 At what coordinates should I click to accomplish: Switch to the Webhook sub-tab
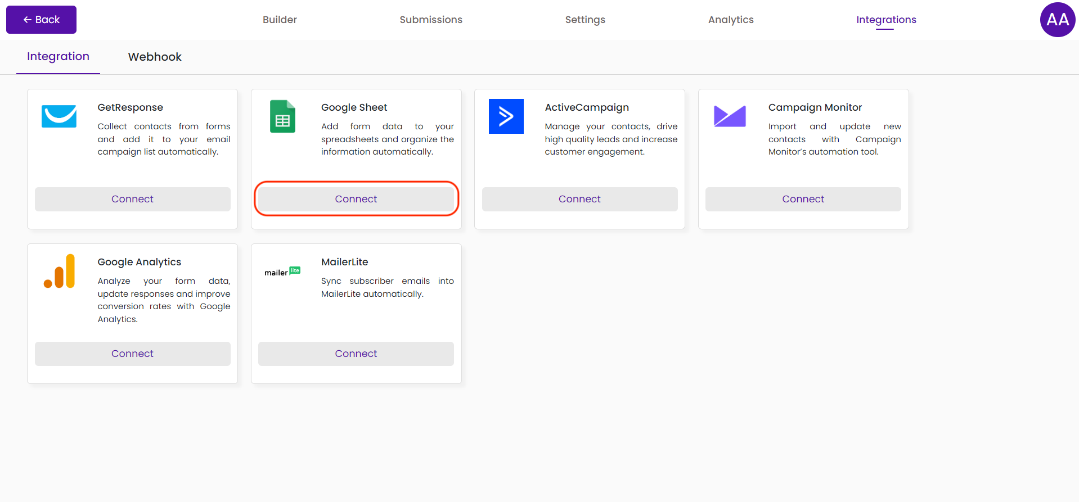155,57
